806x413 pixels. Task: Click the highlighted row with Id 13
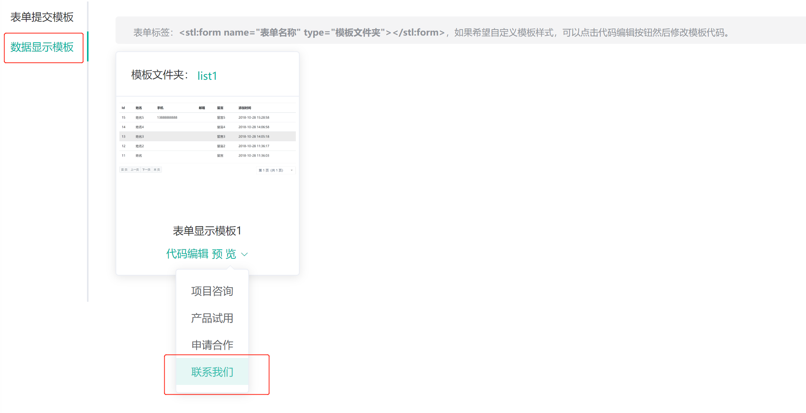(207, 137)
